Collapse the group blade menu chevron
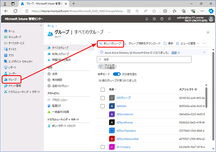This screenshot has height=152, width=216. click(x=92, y=44)
